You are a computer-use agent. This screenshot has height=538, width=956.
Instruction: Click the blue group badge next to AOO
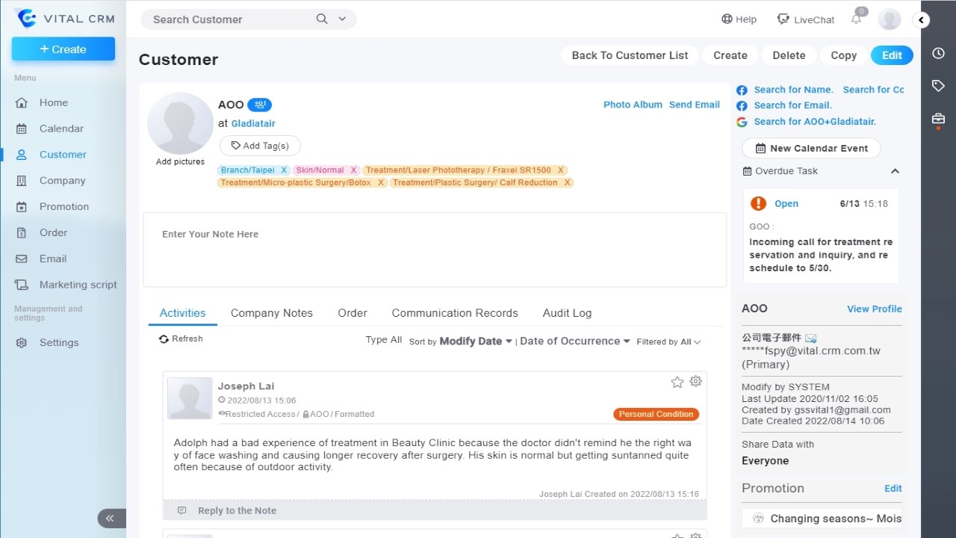click(259, 105)
